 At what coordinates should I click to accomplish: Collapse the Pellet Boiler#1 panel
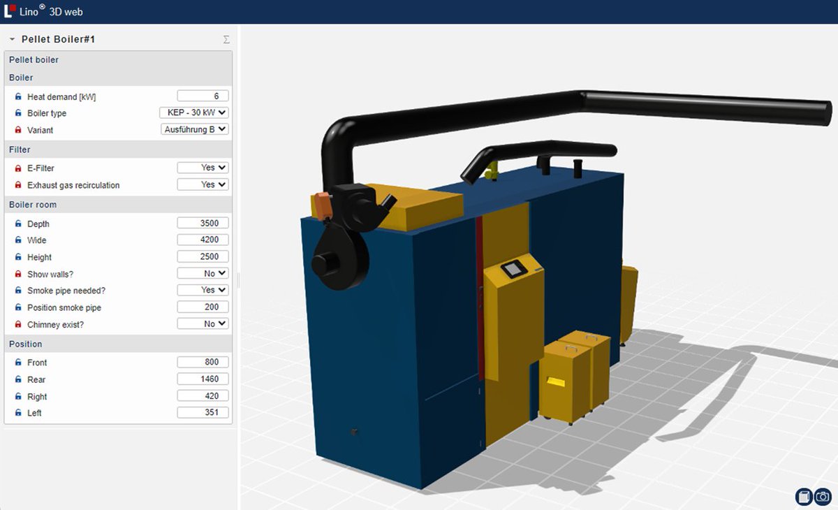[x=10, y=40]
